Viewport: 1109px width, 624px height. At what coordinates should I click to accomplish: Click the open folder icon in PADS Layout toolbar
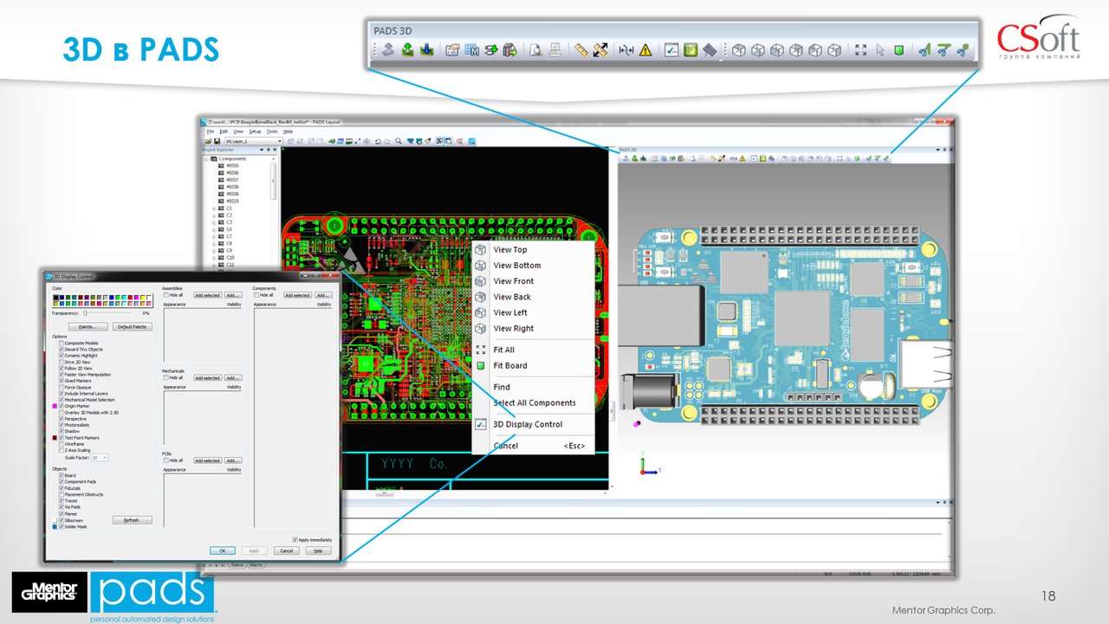[x=208, y=141]
